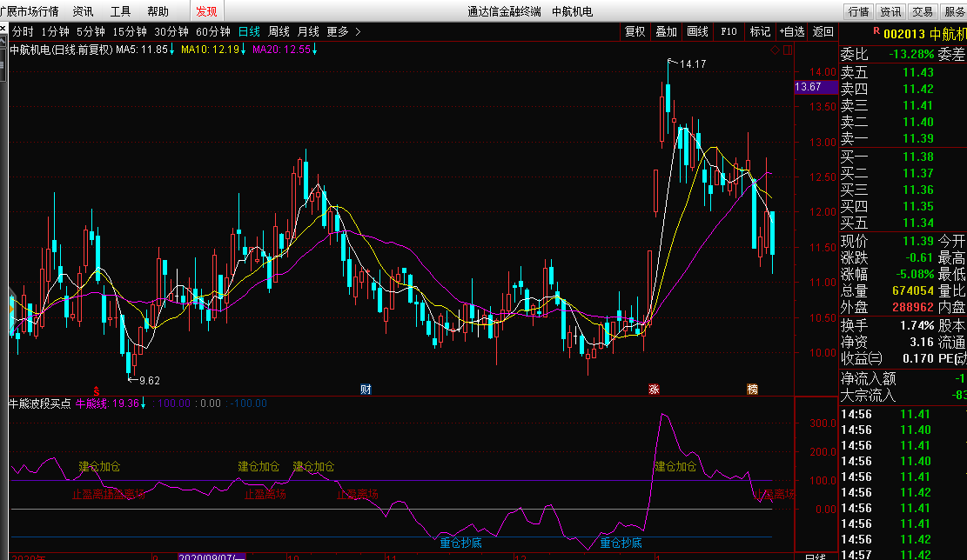Switch chart period to 周线

click(279, 31)
